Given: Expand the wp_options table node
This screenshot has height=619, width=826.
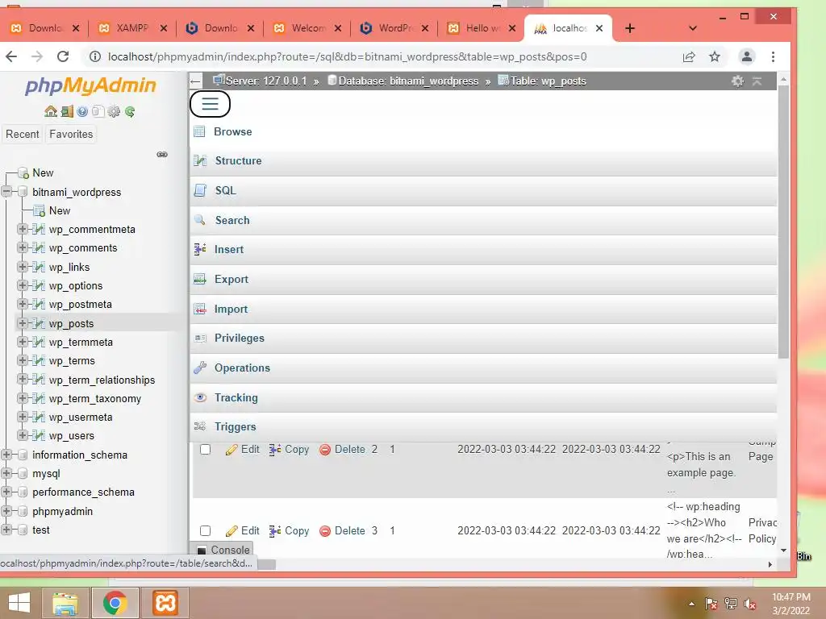Looking at the screenshot, I should [22, 285].
